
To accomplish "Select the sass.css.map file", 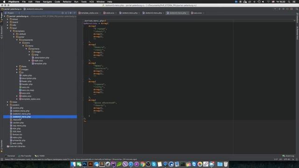I will (x=28, y=90).
